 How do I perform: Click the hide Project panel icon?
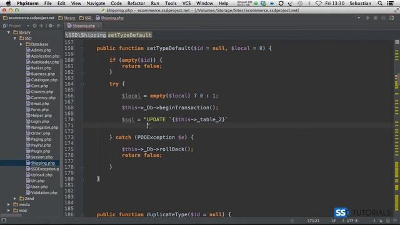point(59,26)
